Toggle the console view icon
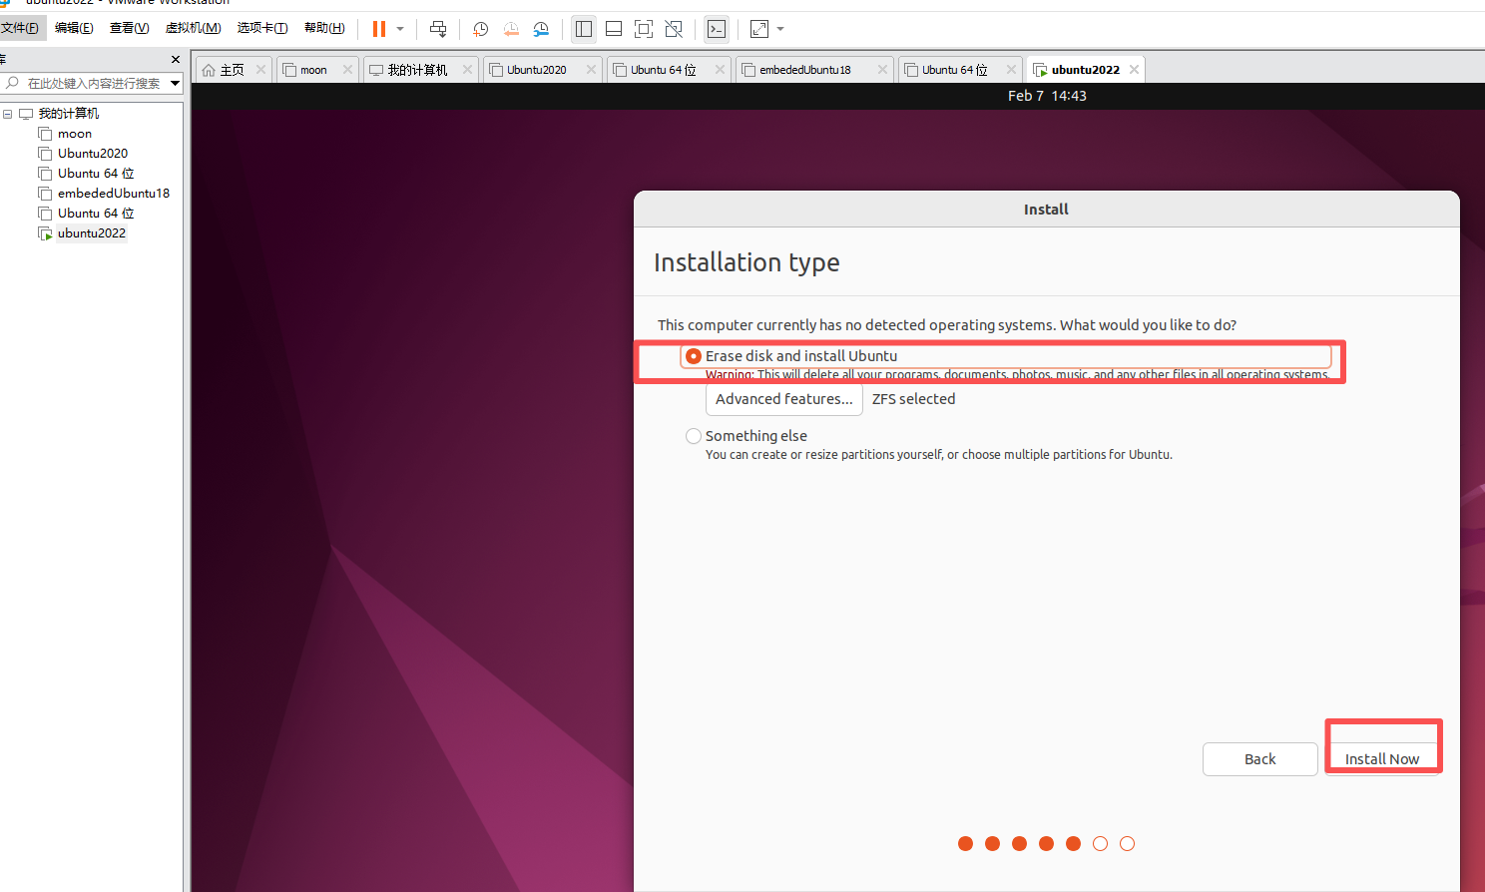 pos(717,29)
